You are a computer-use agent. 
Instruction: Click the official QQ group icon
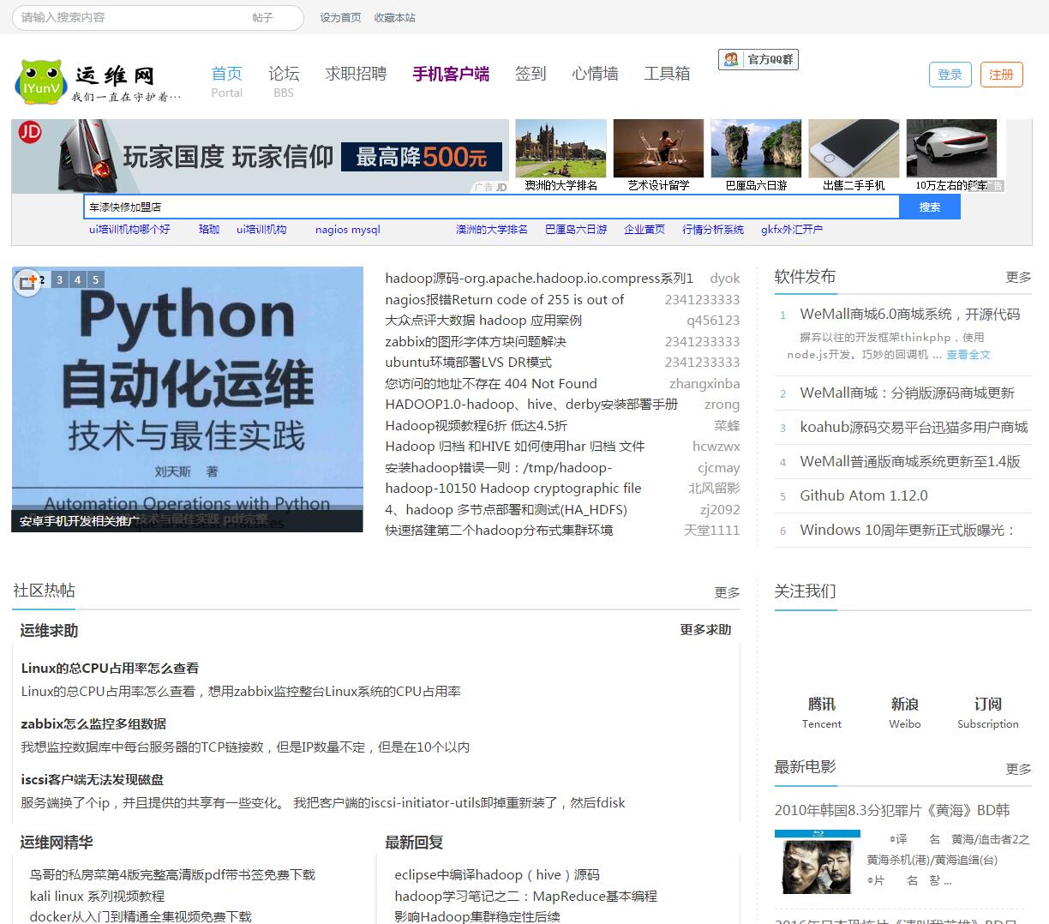point(731,59)
